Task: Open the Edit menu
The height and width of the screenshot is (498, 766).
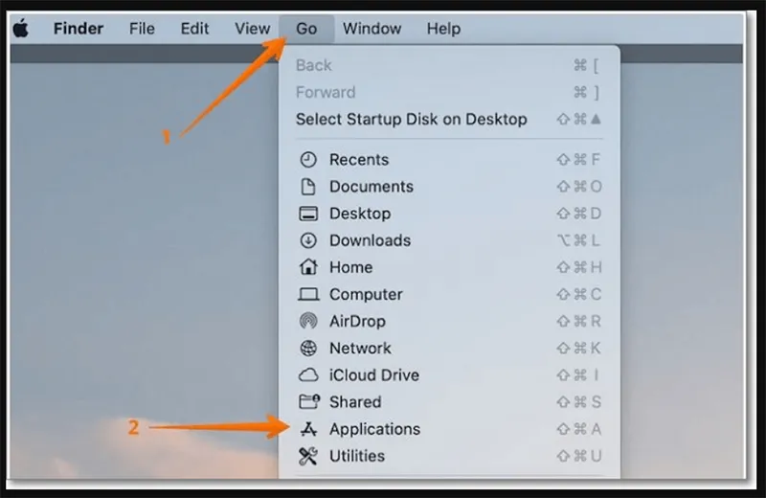Action: tap(194, 29)
